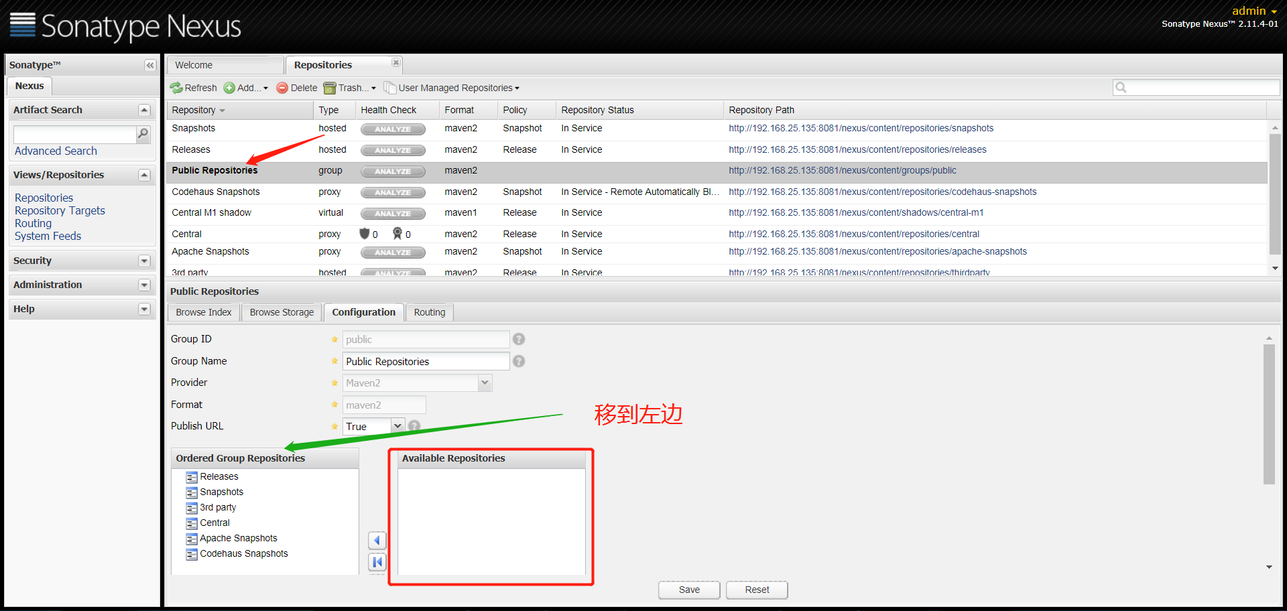The height and width of the screenshot is (611, 1287).
Task: Select the Central M1 shadow row
Action: click(717, 213)
